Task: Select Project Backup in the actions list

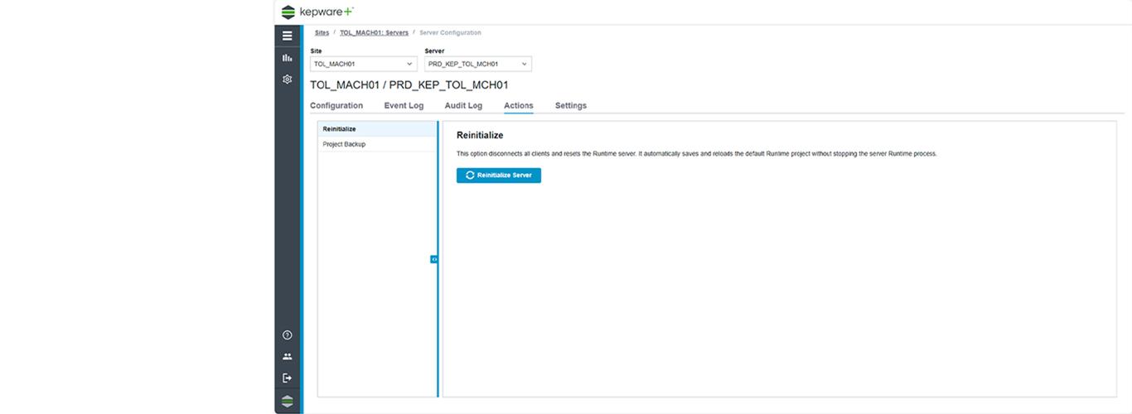Action: (344, 144)
